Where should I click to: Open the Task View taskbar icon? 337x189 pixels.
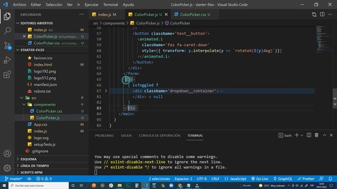(x=82, y=185)
